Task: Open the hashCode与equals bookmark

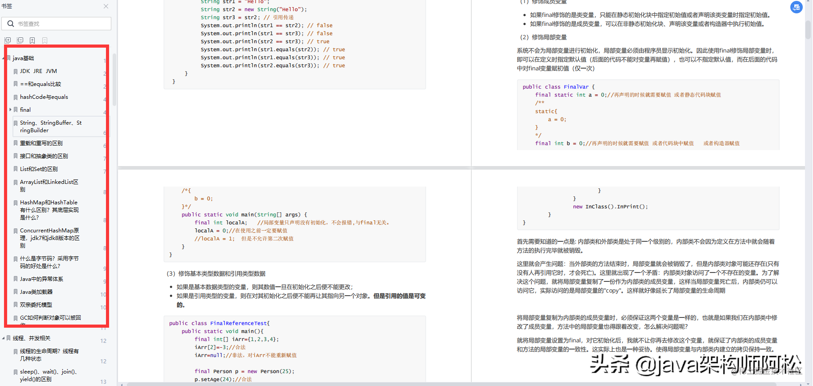Action: 44,97
